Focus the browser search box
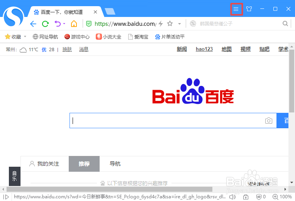Viewport: 295px width, 201px height. tap(239, 23)
